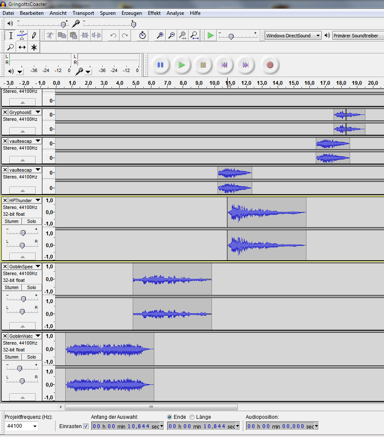Open the Spuren menu
Screen dimensions: 384x437
click(108, 13)
